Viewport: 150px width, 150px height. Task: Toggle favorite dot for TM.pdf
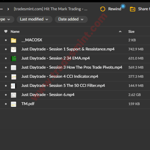[x=6, y=104]
